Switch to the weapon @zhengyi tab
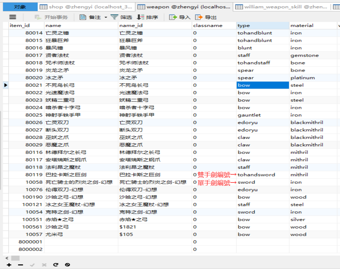The image size is (340, 269). click(184, 7)
